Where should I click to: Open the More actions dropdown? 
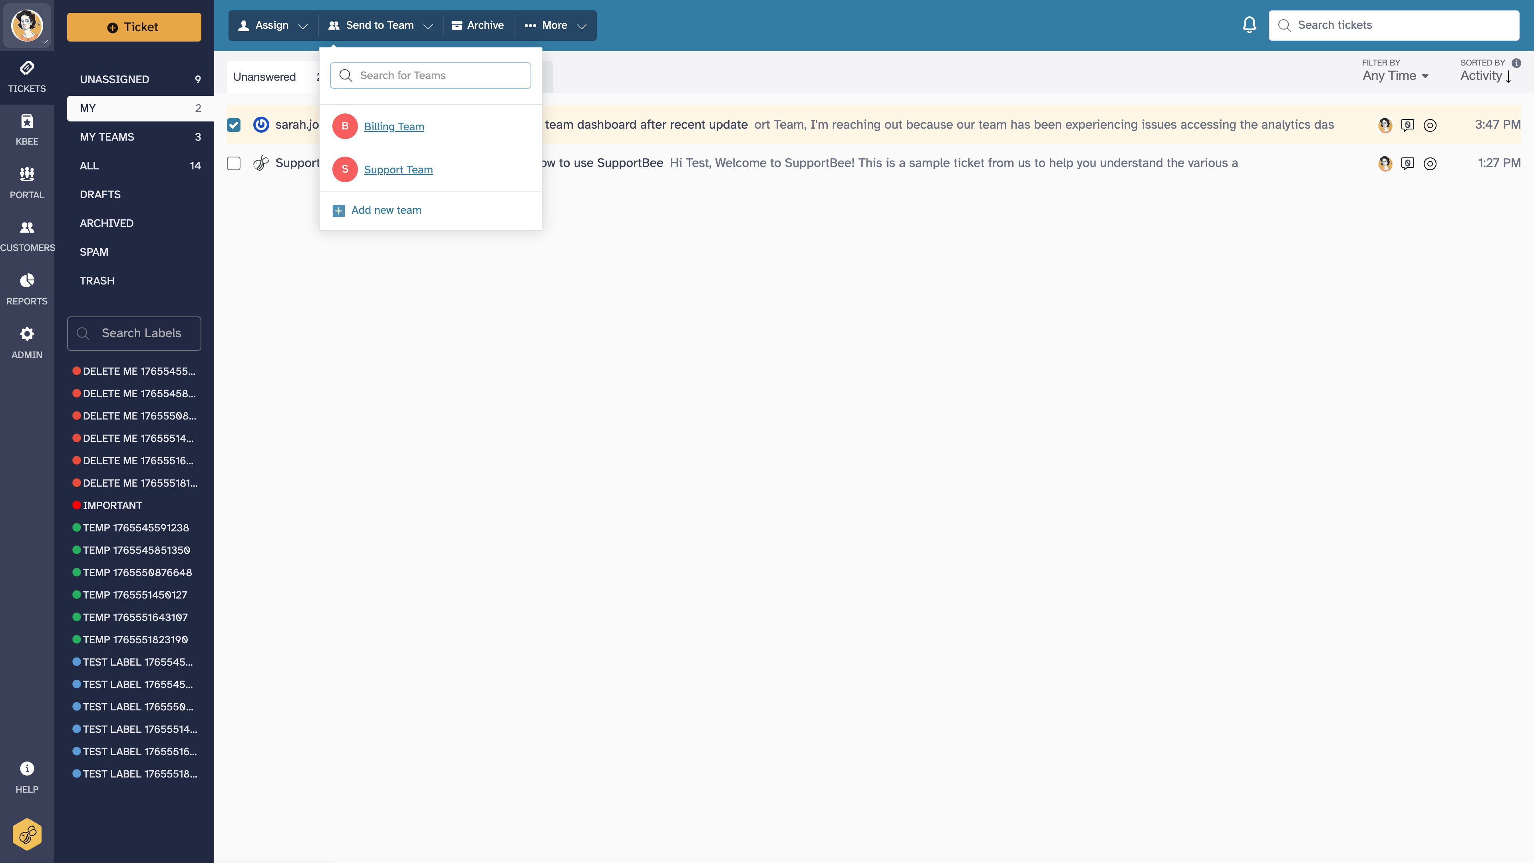tap(554, 26)
